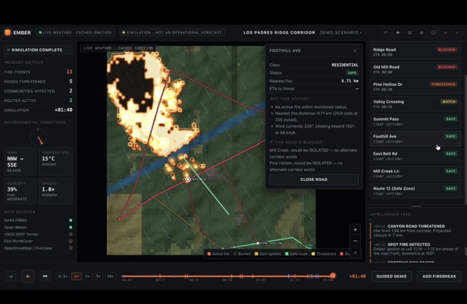Image resolution: width=467 pixels, height=304 pixels.
Task: Click the NASA FIRMS status indicator
Action: (71, 220)
